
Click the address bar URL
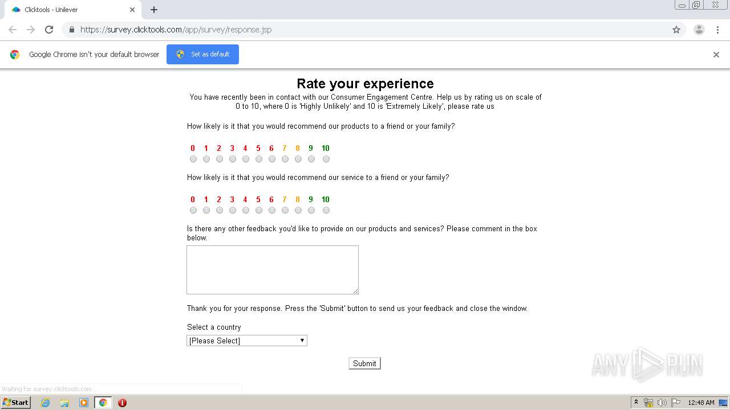pos(176,30)
